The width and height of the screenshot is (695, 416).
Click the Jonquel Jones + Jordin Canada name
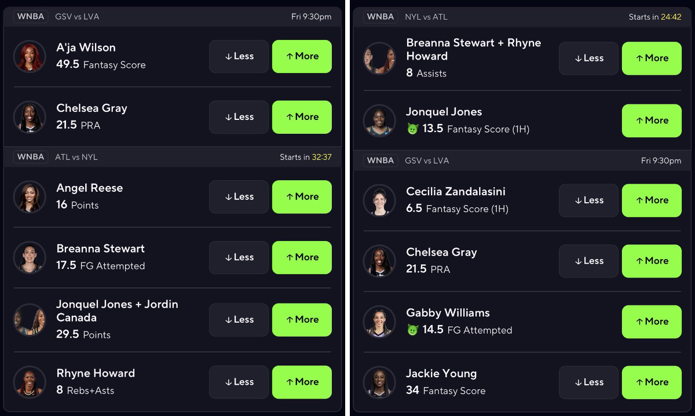(x=117, y=311)
